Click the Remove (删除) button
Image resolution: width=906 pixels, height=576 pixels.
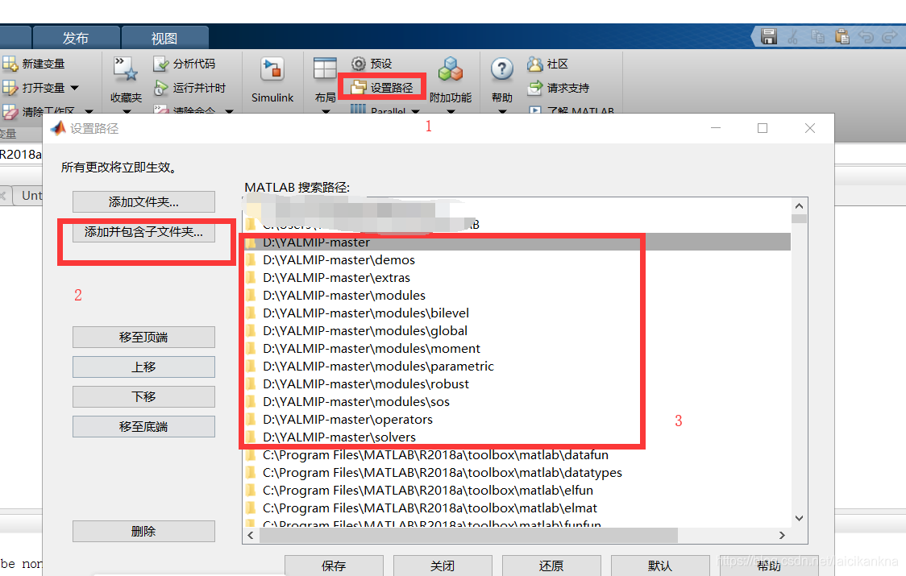[143, 532]
